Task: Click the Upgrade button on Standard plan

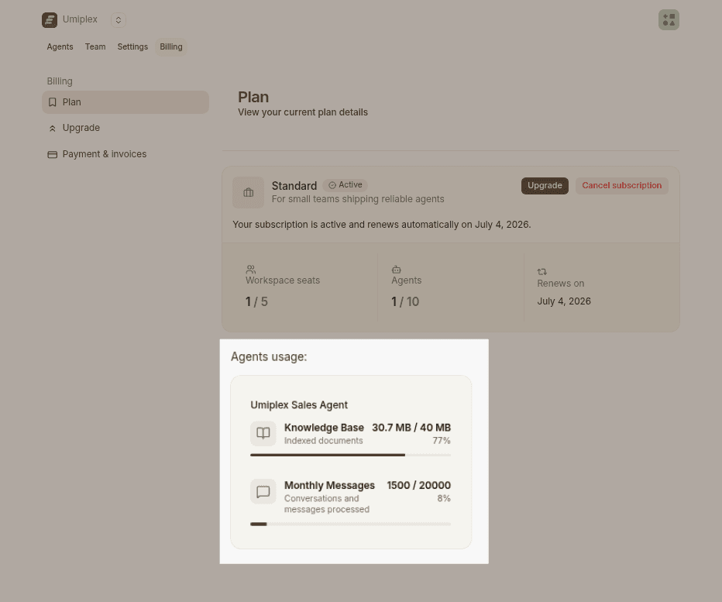Action: pos(545,186)
